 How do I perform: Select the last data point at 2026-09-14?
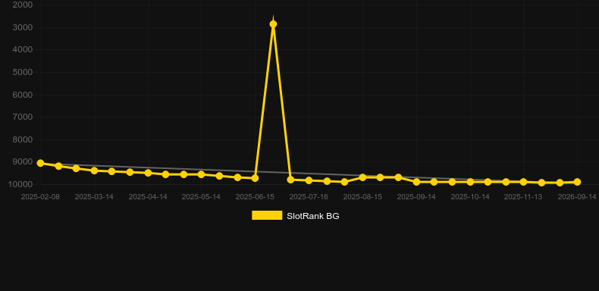pyautogui.click(x=577, y=182)
